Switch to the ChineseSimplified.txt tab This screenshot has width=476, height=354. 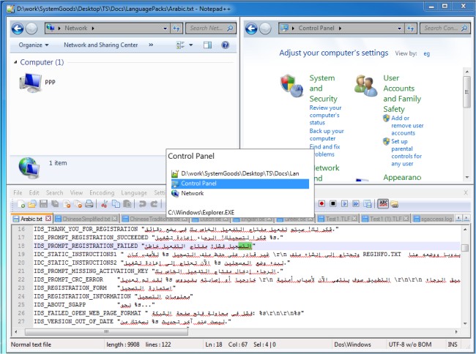pos(86,219)
